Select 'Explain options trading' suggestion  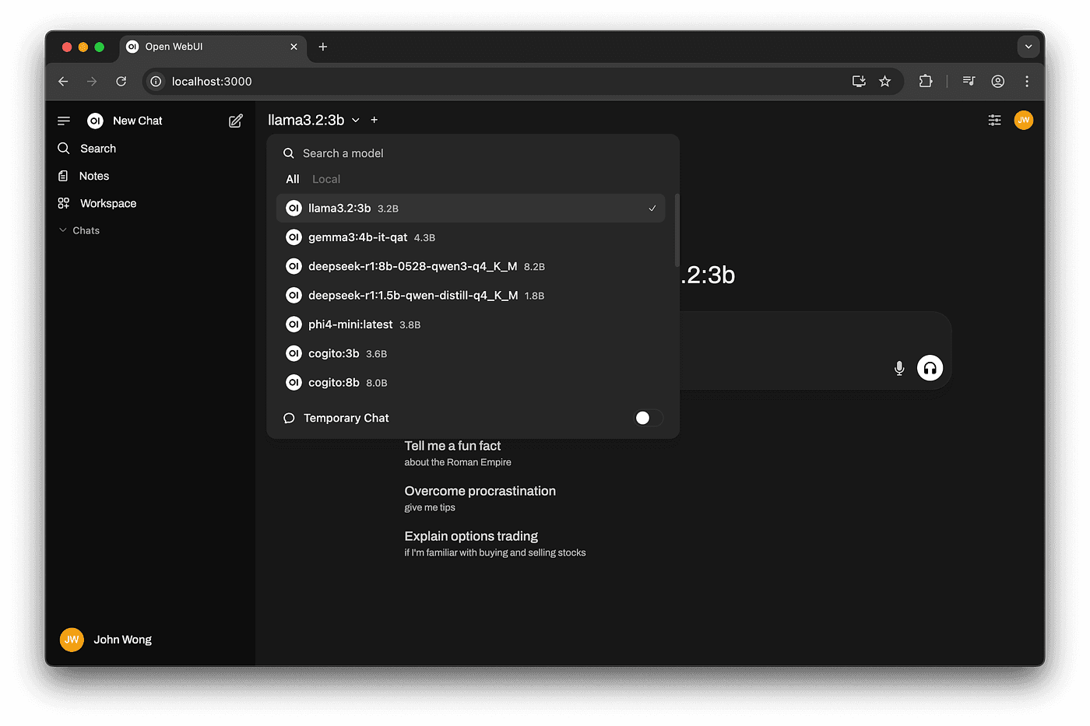(495, 543)
